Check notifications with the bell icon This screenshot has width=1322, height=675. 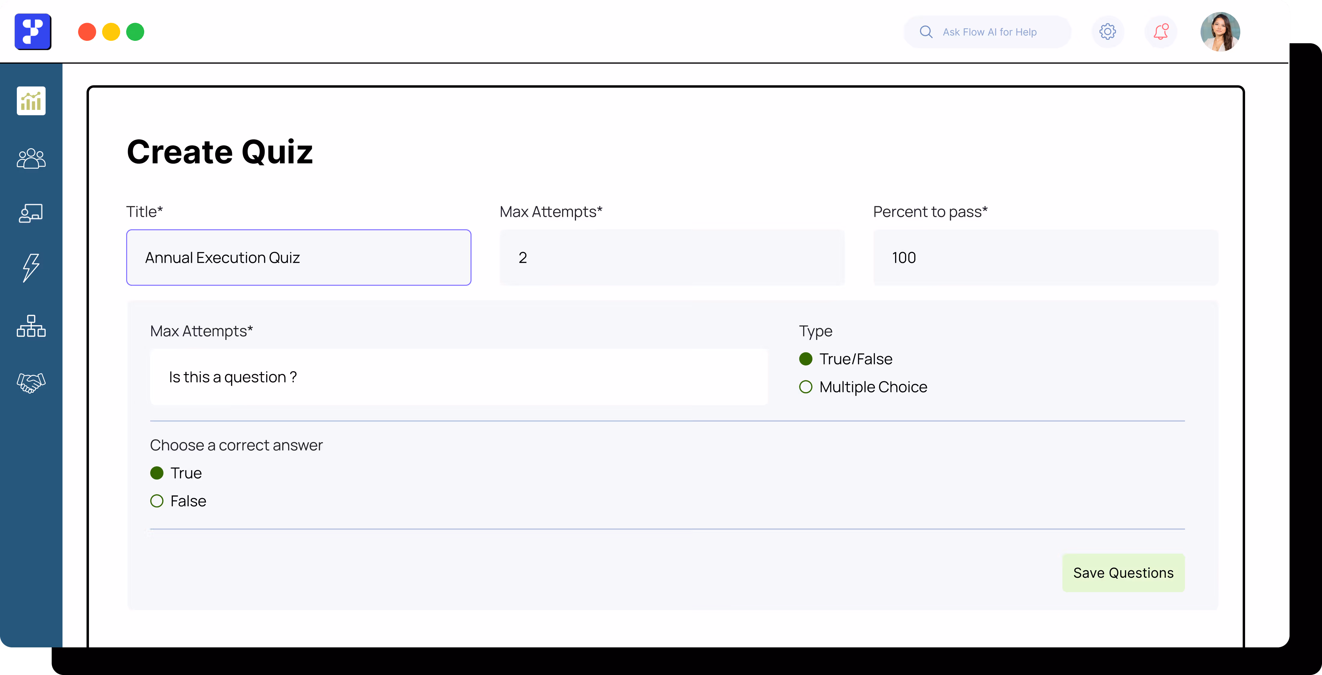tap(1160, 32)
